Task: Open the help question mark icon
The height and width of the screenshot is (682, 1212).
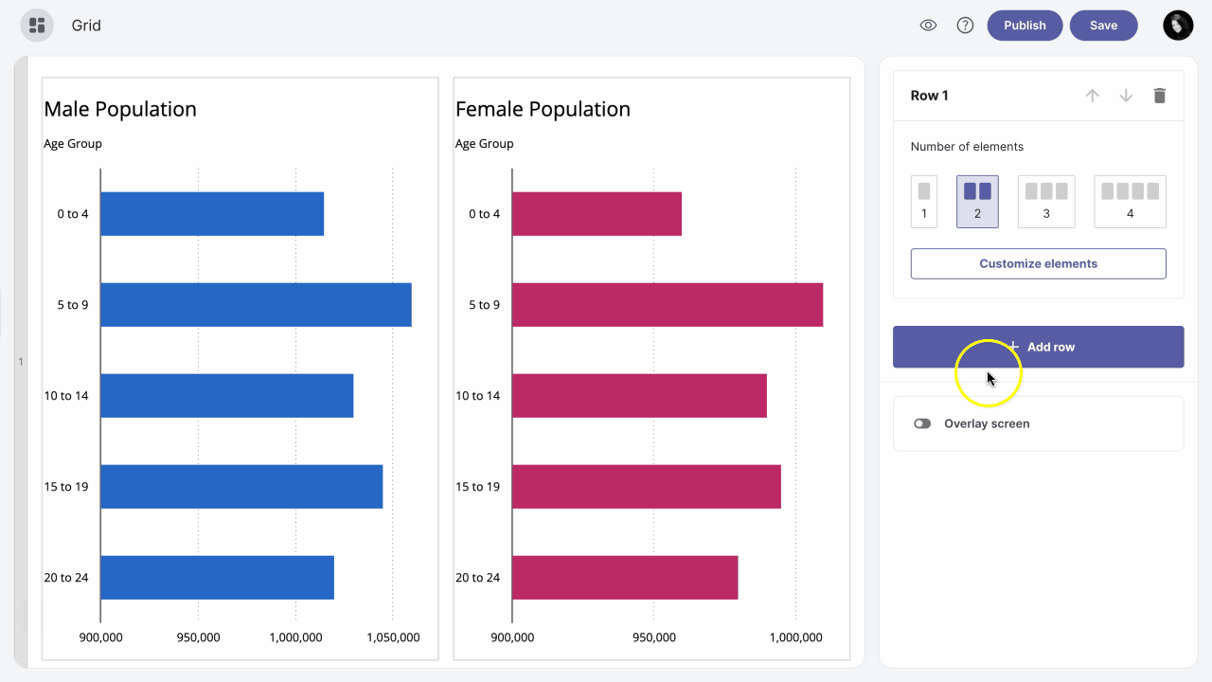Action: pos(965,26)
